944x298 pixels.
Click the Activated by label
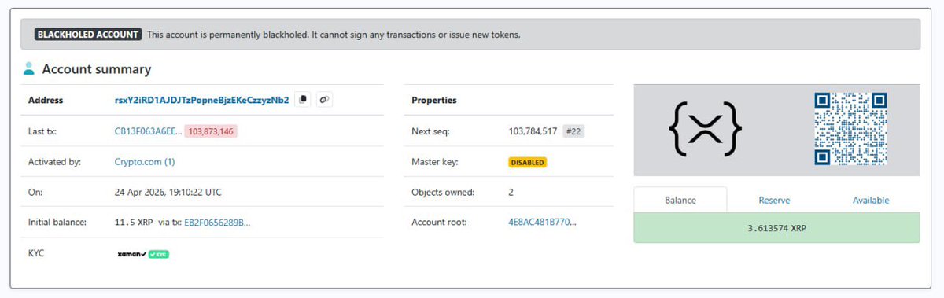tap(53, 162)
